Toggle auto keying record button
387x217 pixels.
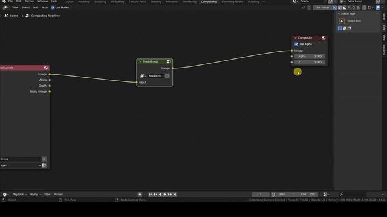click(140, 195)
